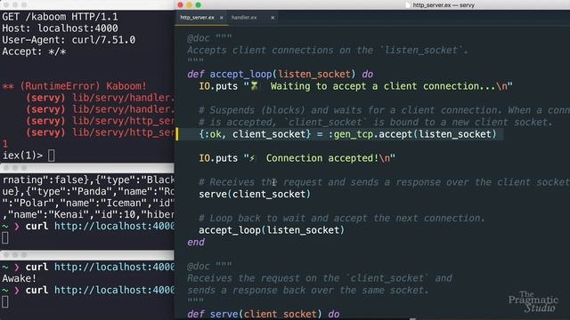Screen dimensions: 570x320
Task: Click the 'def serve(client_socket) do' line
Action: point(264,314)
